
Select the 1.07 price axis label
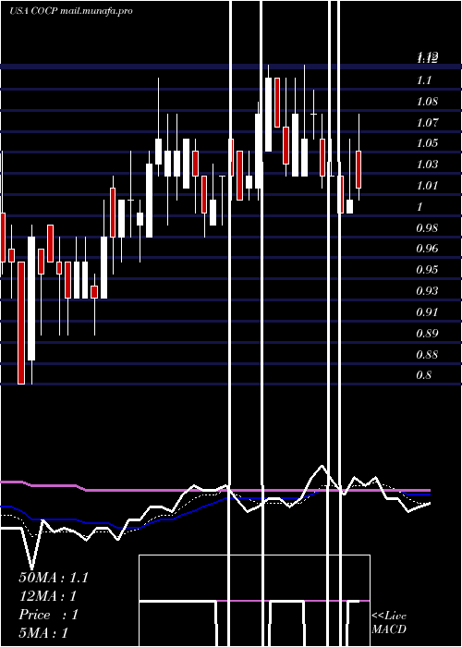click(x=427, y=123)
